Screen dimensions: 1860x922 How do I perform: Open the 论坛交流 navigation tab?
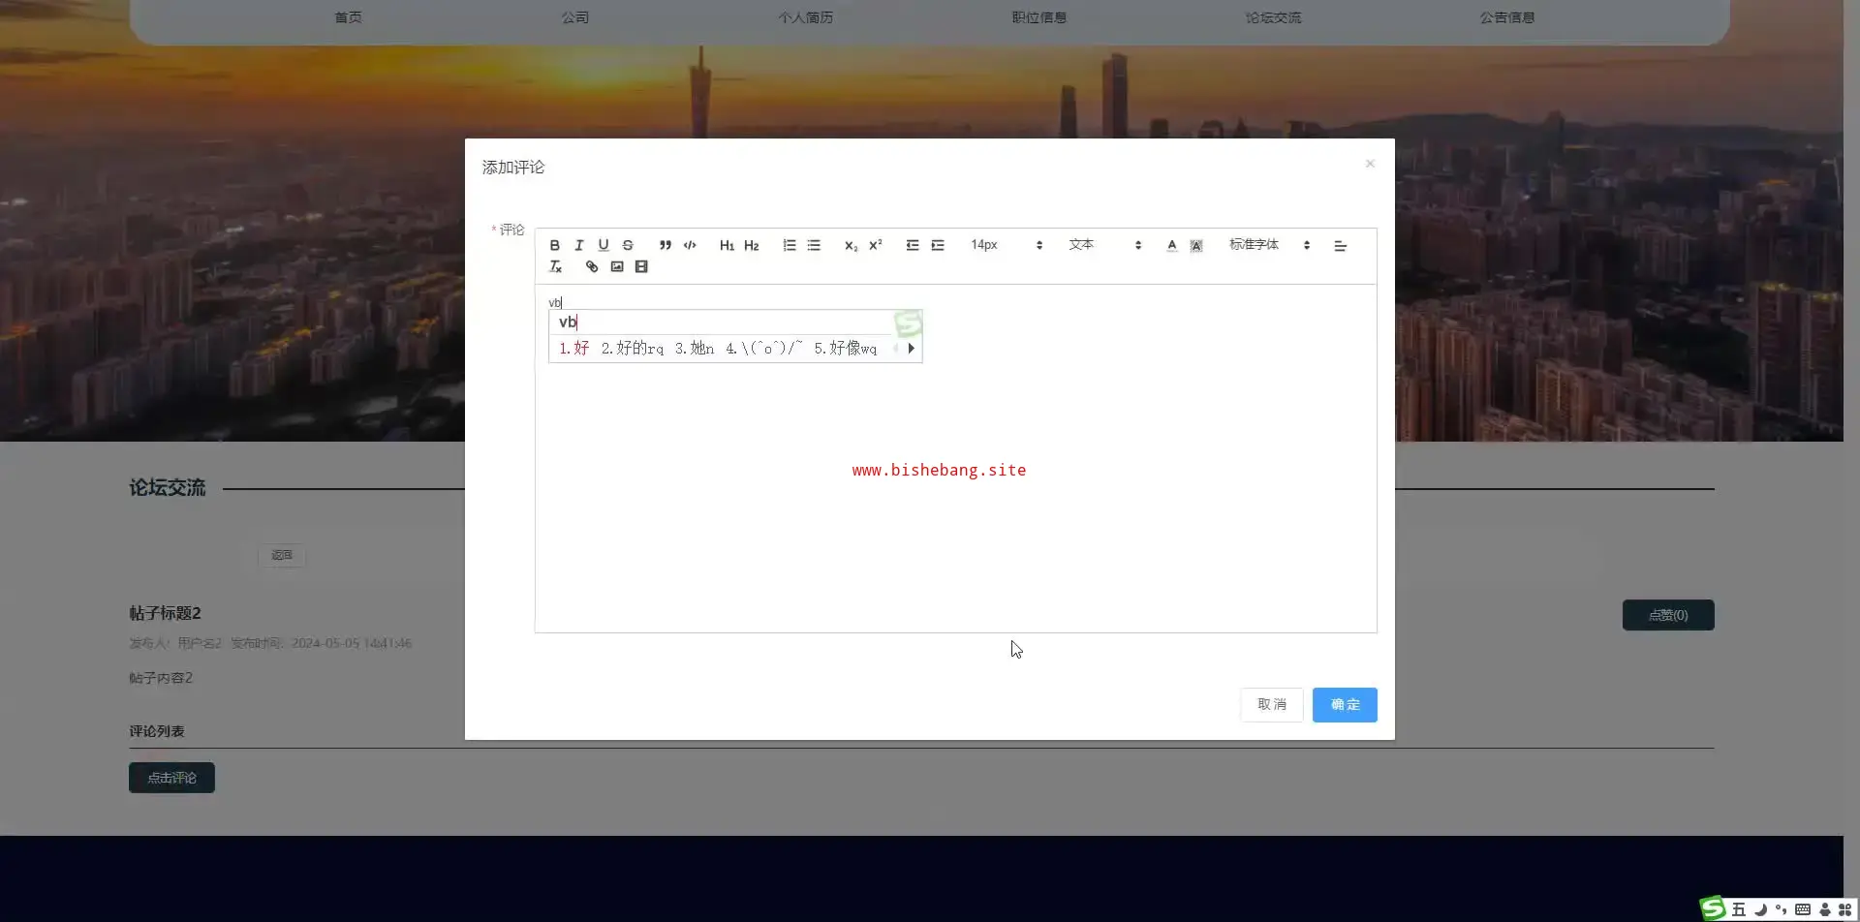1273,17
